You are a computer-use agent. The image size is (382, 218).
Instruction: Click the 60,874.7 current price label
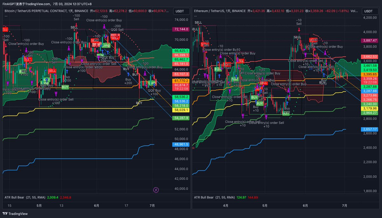coord(181,85)
